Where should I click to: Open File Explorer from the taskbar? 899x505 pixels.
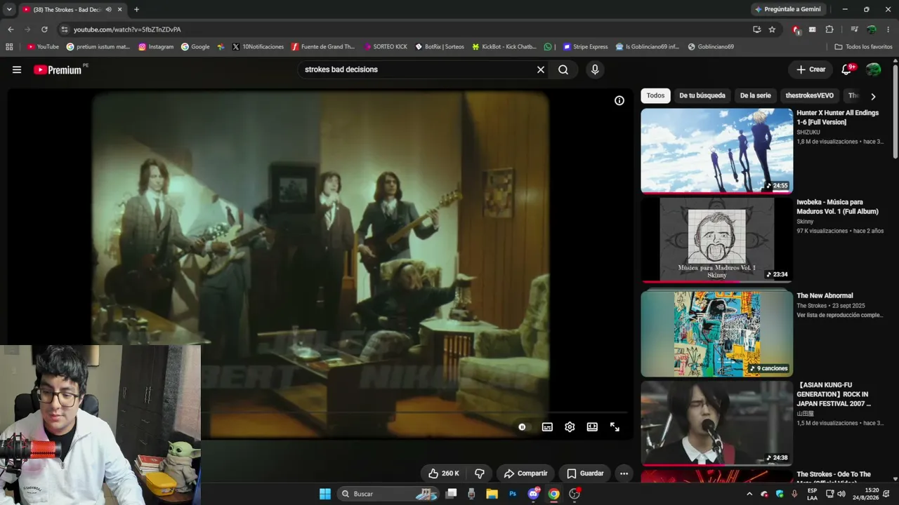pyautogui.click(x=492, y=494)
